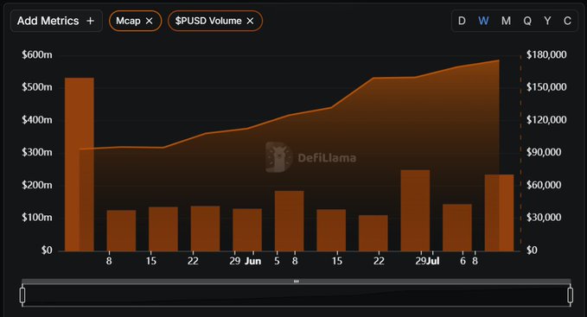
Task: Click the $180,000 right axis label
Action: [x=546, y=55]
